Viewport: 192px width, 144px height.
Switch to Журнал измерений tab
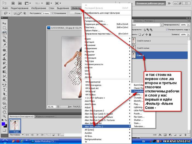45,117
